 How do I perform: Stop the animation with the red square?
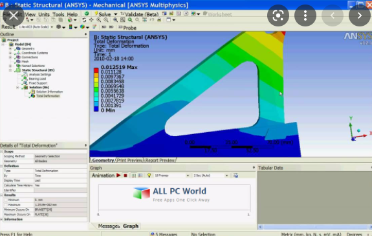(126, 175)
